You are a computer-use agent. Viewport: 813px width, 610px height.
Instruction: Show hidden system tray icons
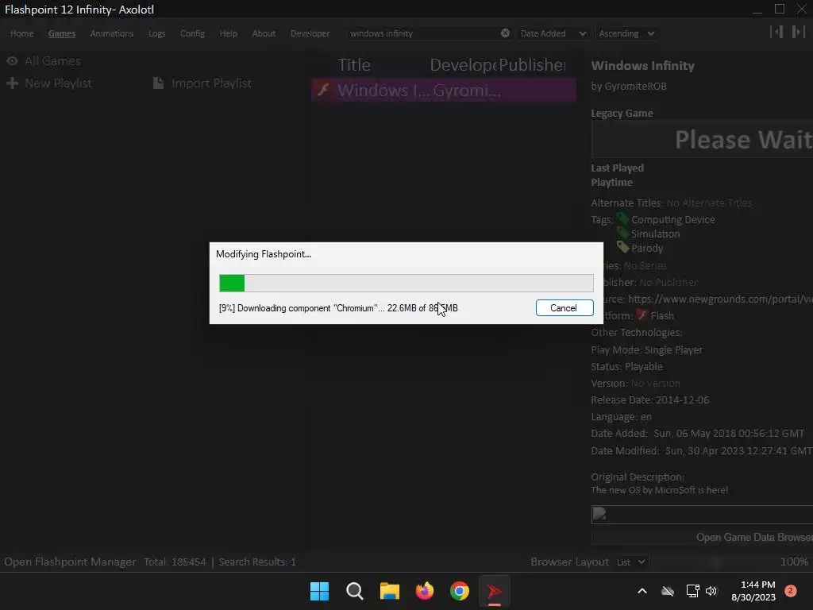(x=642, y=591)
